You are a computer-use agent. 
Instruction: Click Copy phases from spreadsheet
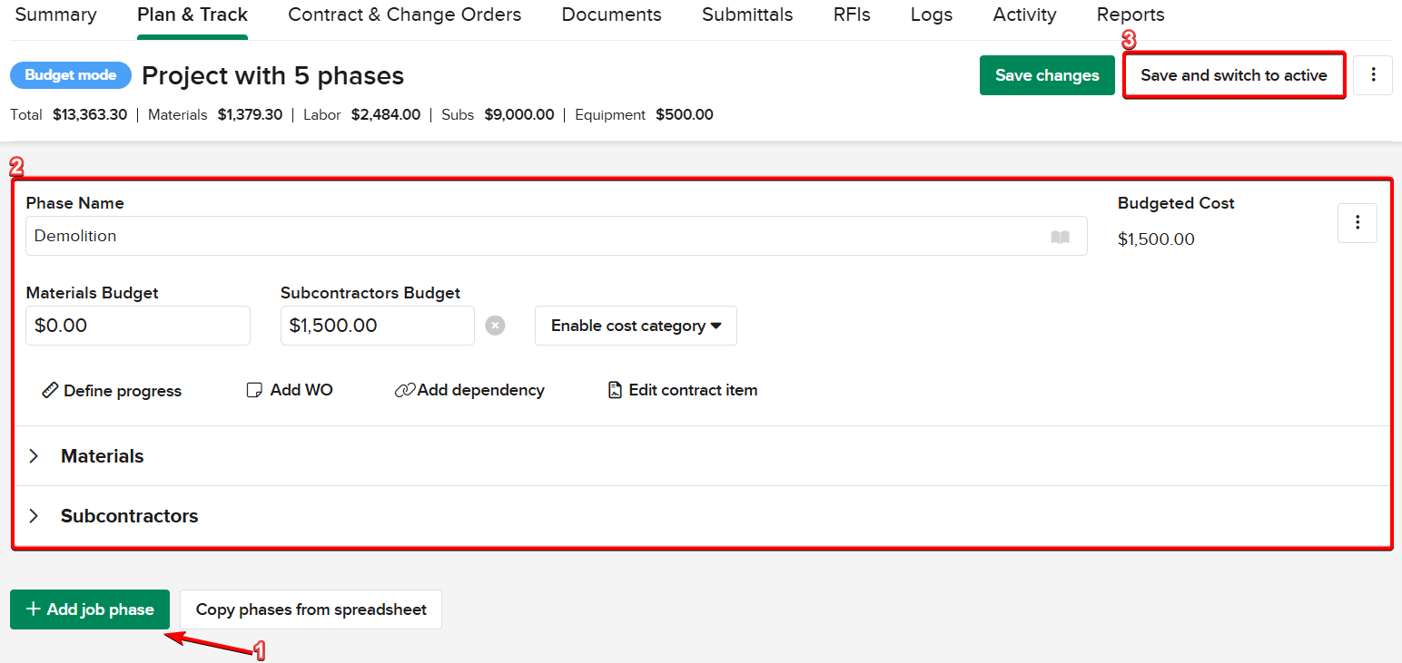[x=311, y=609]
